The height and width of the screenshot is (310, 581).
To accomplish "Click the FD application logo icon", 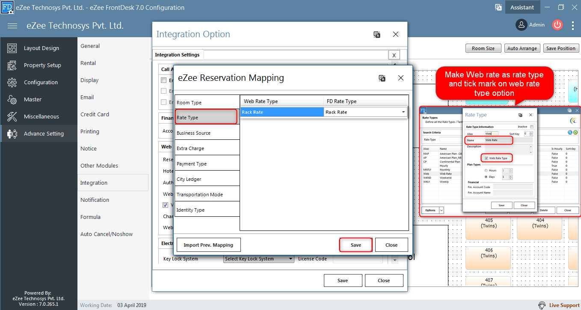I will [7, 7].
